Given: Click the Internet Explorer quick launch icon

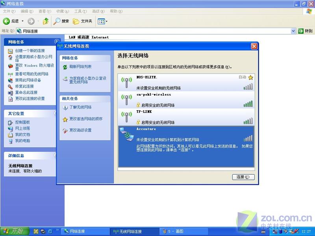Looking at the screenshot, I should click(50, 231).
